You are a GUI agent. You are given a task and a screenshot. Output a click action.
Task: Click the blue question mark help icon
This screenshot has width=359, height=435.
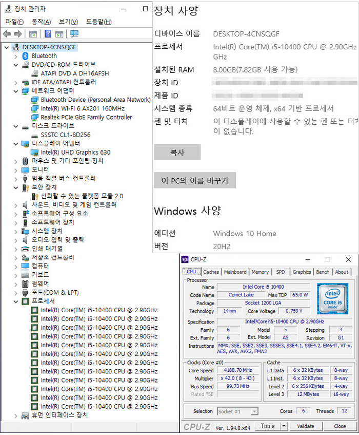[48, 34]
